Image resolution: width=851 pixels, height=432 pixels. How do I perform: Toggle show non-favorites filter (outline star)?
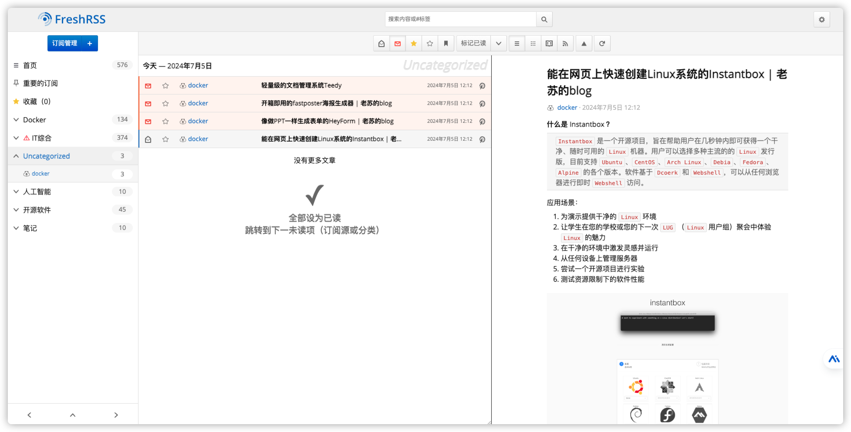[x=429, y=43]
